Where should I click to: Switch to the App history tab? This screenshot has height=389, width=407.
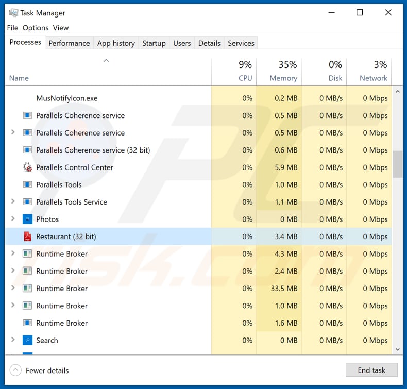116,43
